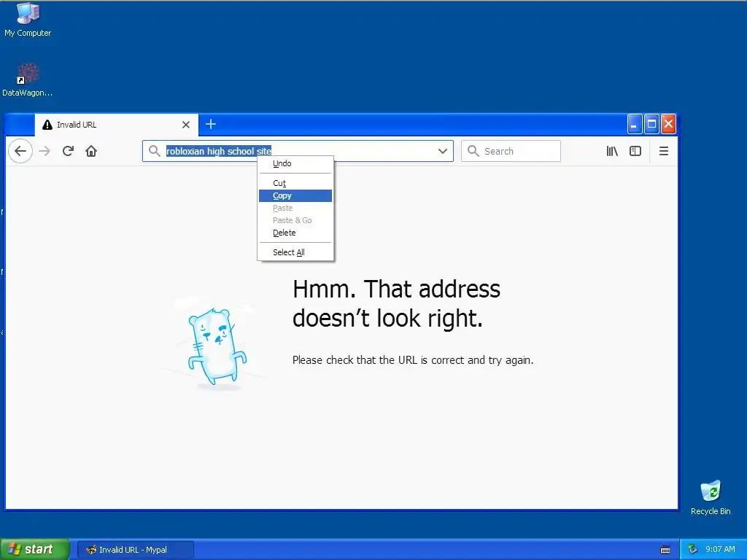Choose Delete from the context menu
747x560 pixels.
click(x=295, y=233)
